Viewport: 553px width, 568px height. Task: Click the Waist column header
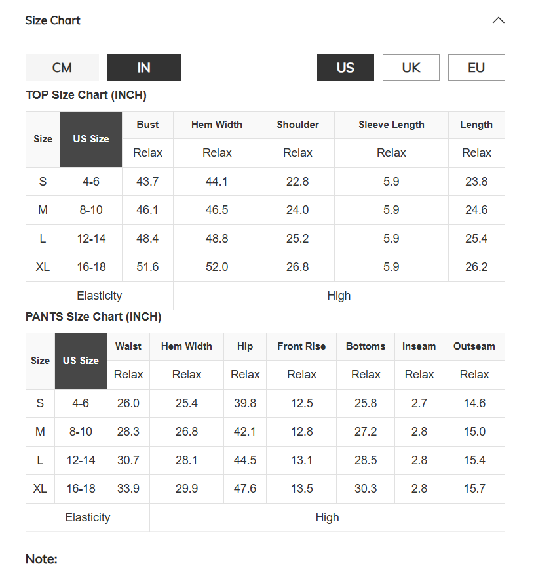128,346
